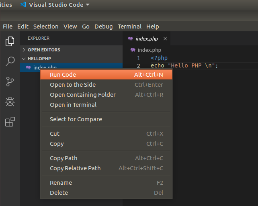This screenshot has width=258, height=206.
Task: Open the Selection menu
Action: click(x=46, y=27)
